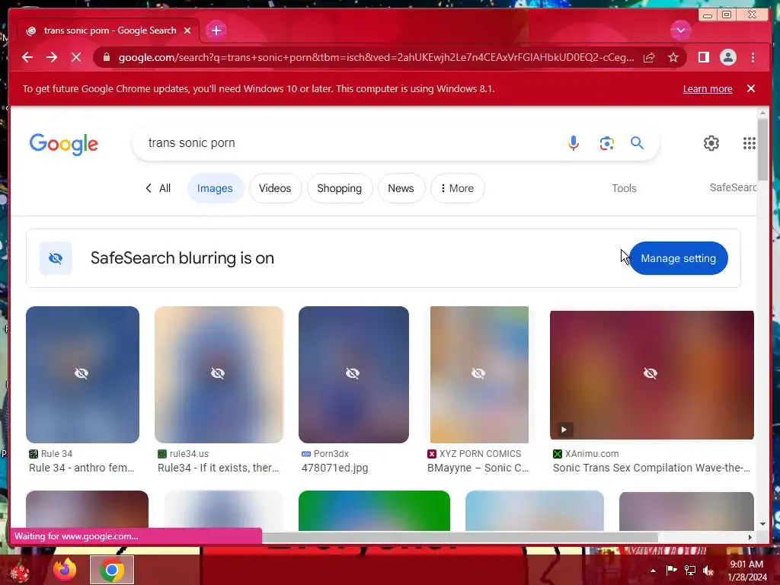Reveal the blurred 478071ed.jpg thumbnail

[x=353, y=374]
